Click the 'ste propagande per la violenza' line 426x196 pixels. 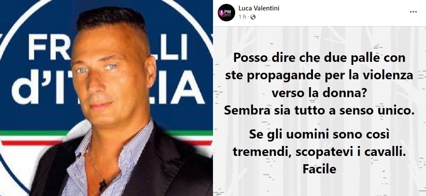(319, 75)
